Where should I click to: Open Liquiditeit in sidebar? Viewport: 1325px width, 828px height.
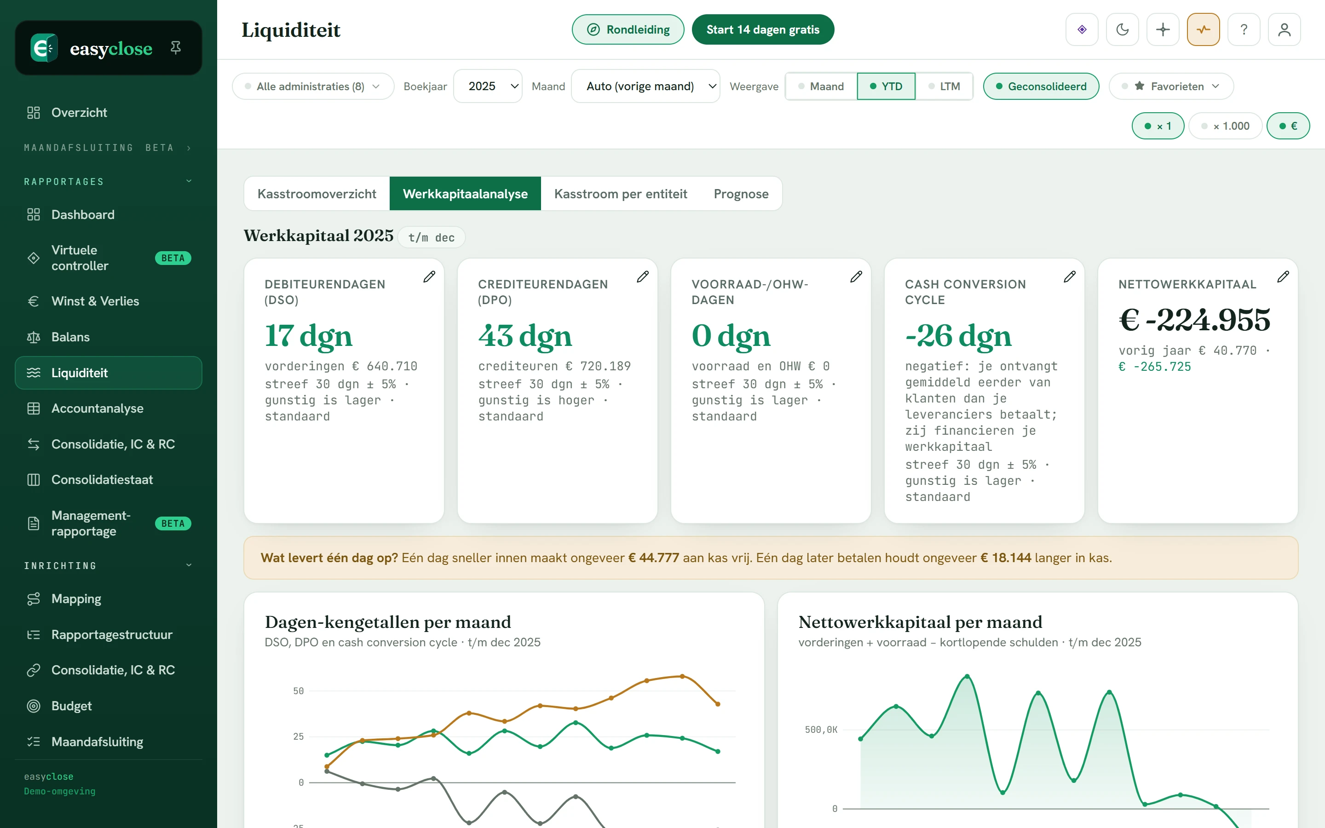[x=109, y=373]
